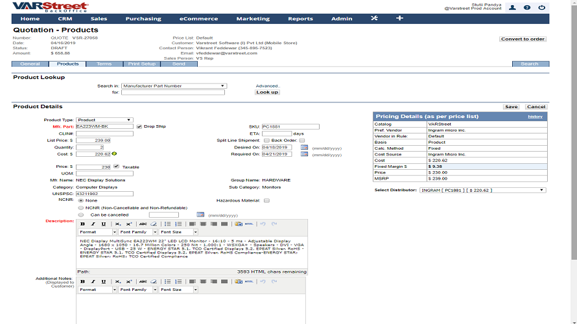Click the Quantity input field

point(95,147)
